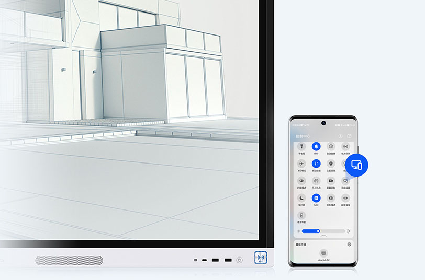
Task: Enable airplane mode tile
Action: [301, 164]
